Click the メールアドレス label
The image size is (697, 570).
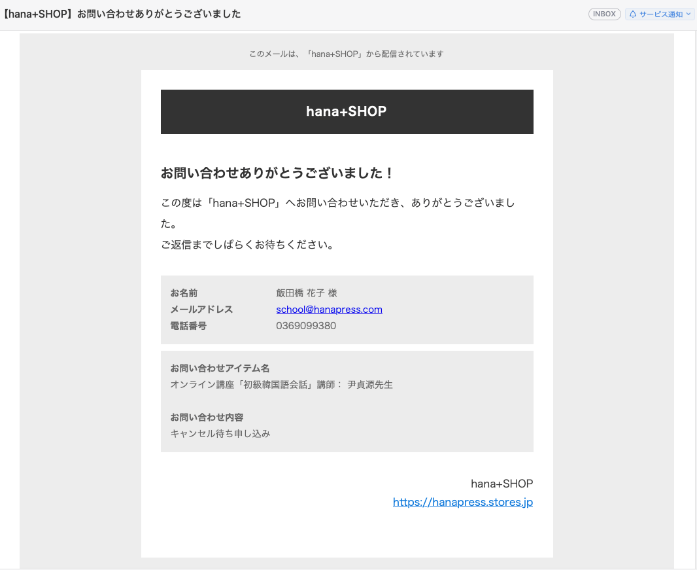pyautogui.click(x=201, y=310)
